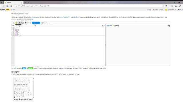Click the green Connect badge
183x103 pixels.
click(31, 68)
